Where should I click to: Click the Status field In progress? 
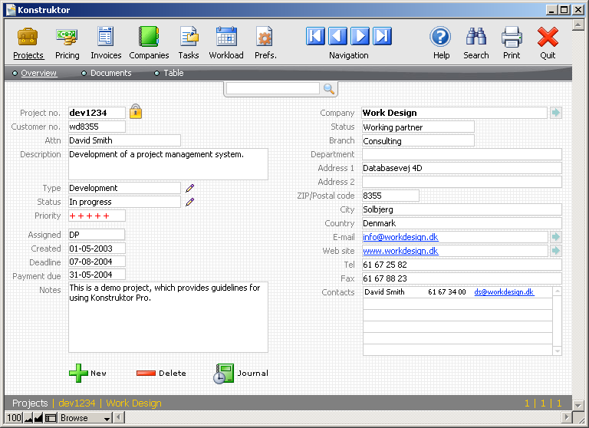(x=124, y=202)
